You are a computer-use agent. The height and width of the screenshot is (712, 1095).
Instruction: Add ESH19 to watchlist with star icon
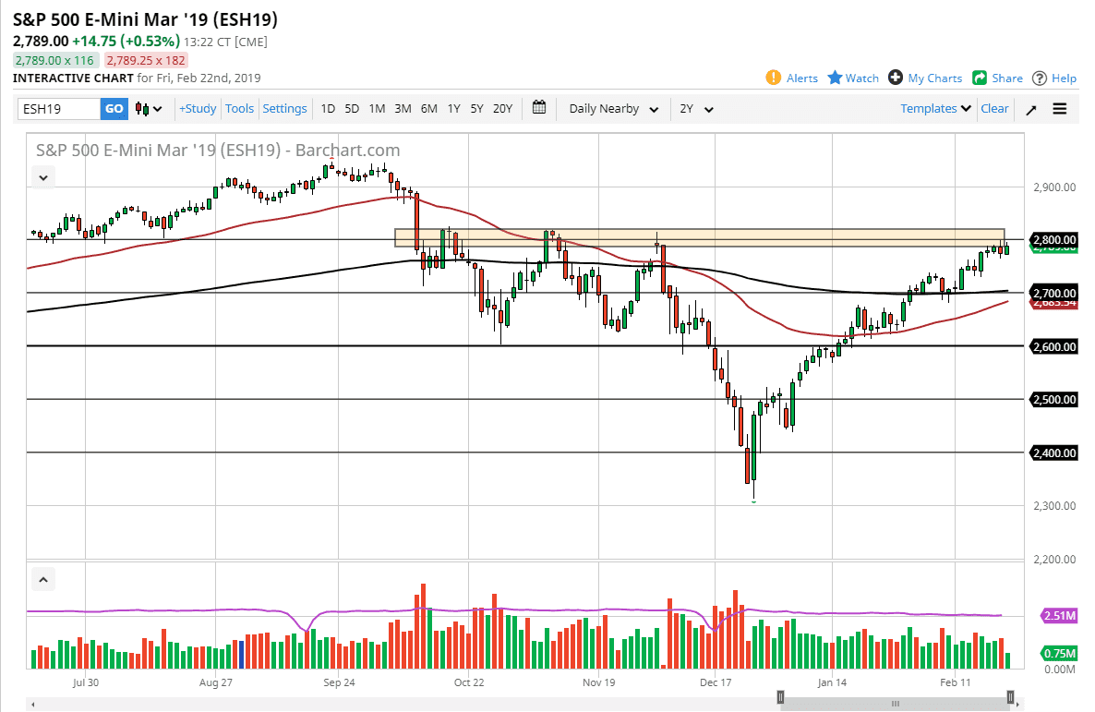(834, 78)
